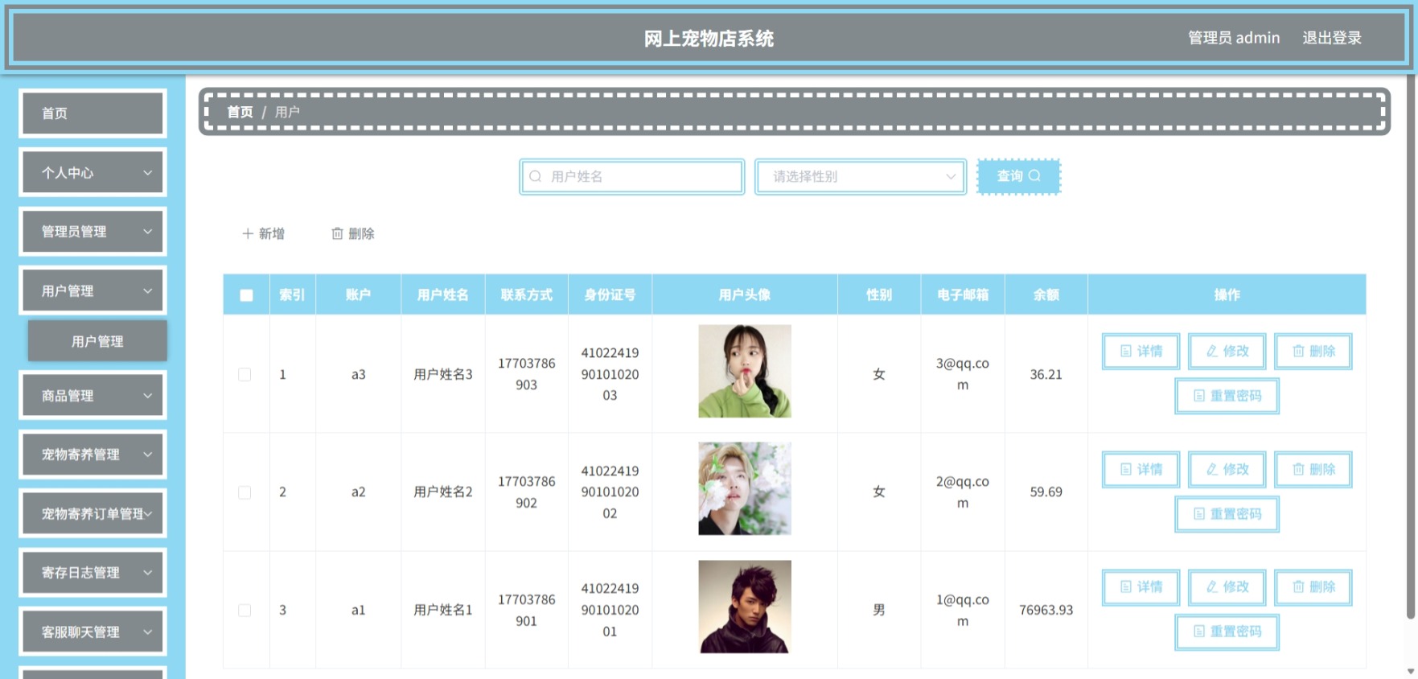Click 余额 column header
Image resolution: width=1418 pixels, height=679 pixels.
[1046, 295]
